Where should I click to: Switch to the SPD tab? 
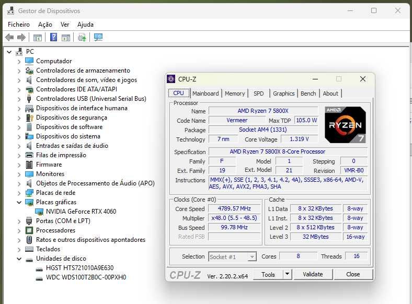[259, 93]
